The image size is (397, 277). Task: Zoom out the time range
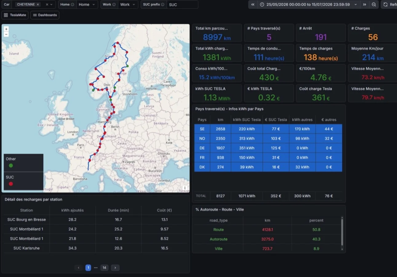[x=374, y=5]
